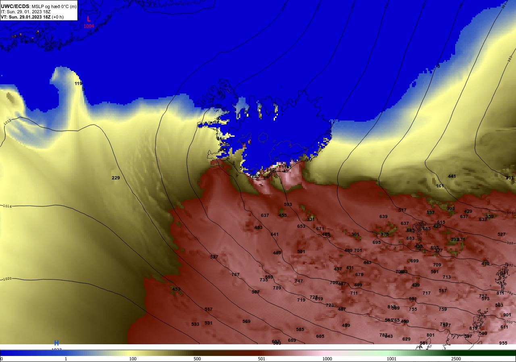Click the height value 483
This screenshot has width=516, height=362.
pyautogui.click(x=258, y=227)
